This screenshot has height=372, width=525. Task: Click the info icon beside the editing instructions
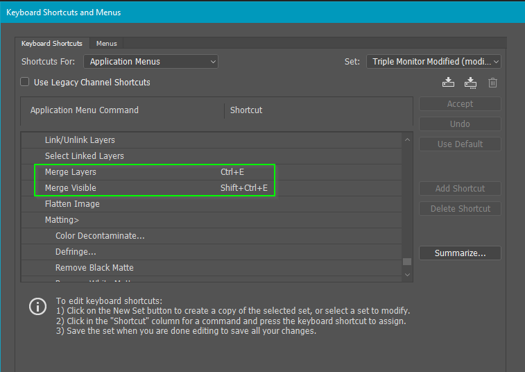pyautogui.click(x=37, y=306)
